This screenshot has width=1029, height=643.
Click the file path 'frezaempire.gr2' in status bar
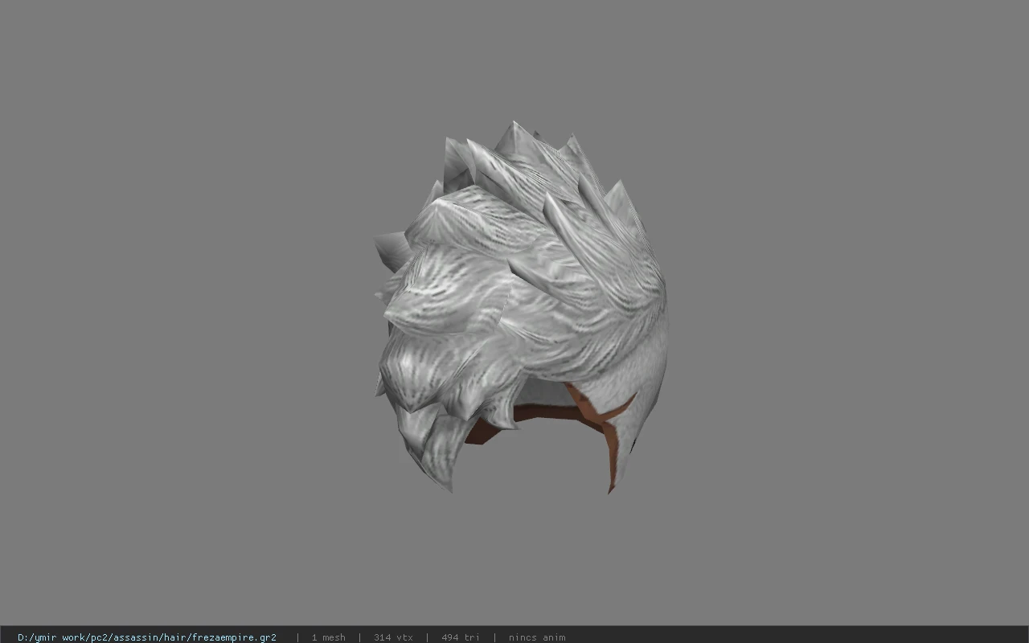click(x=147, y=637)
